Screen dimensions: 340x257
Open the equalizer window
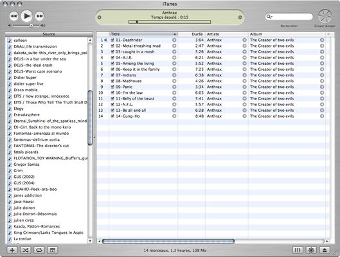[x=298, y=250]
